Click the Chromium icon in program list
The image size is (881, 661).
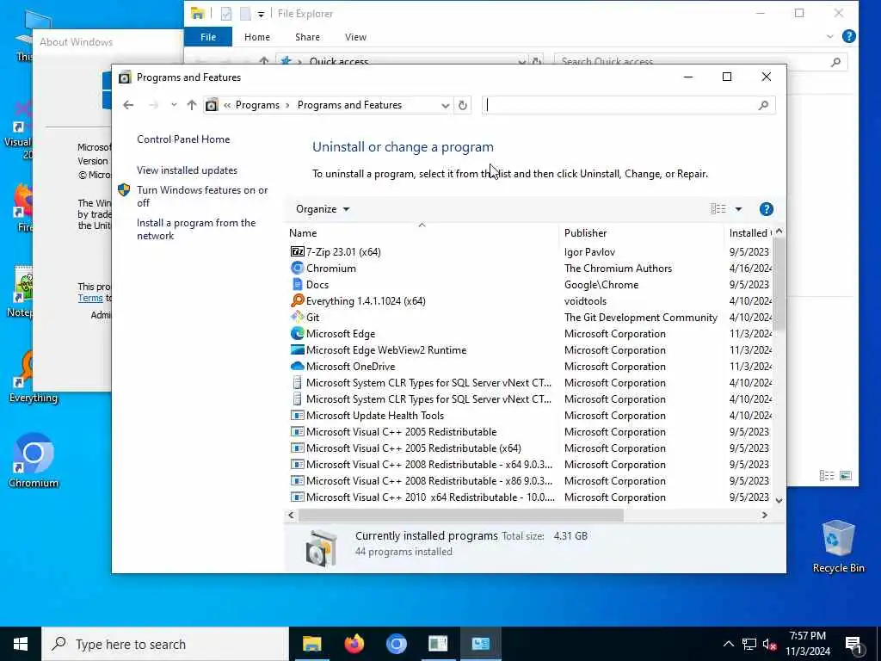[297, 269]
